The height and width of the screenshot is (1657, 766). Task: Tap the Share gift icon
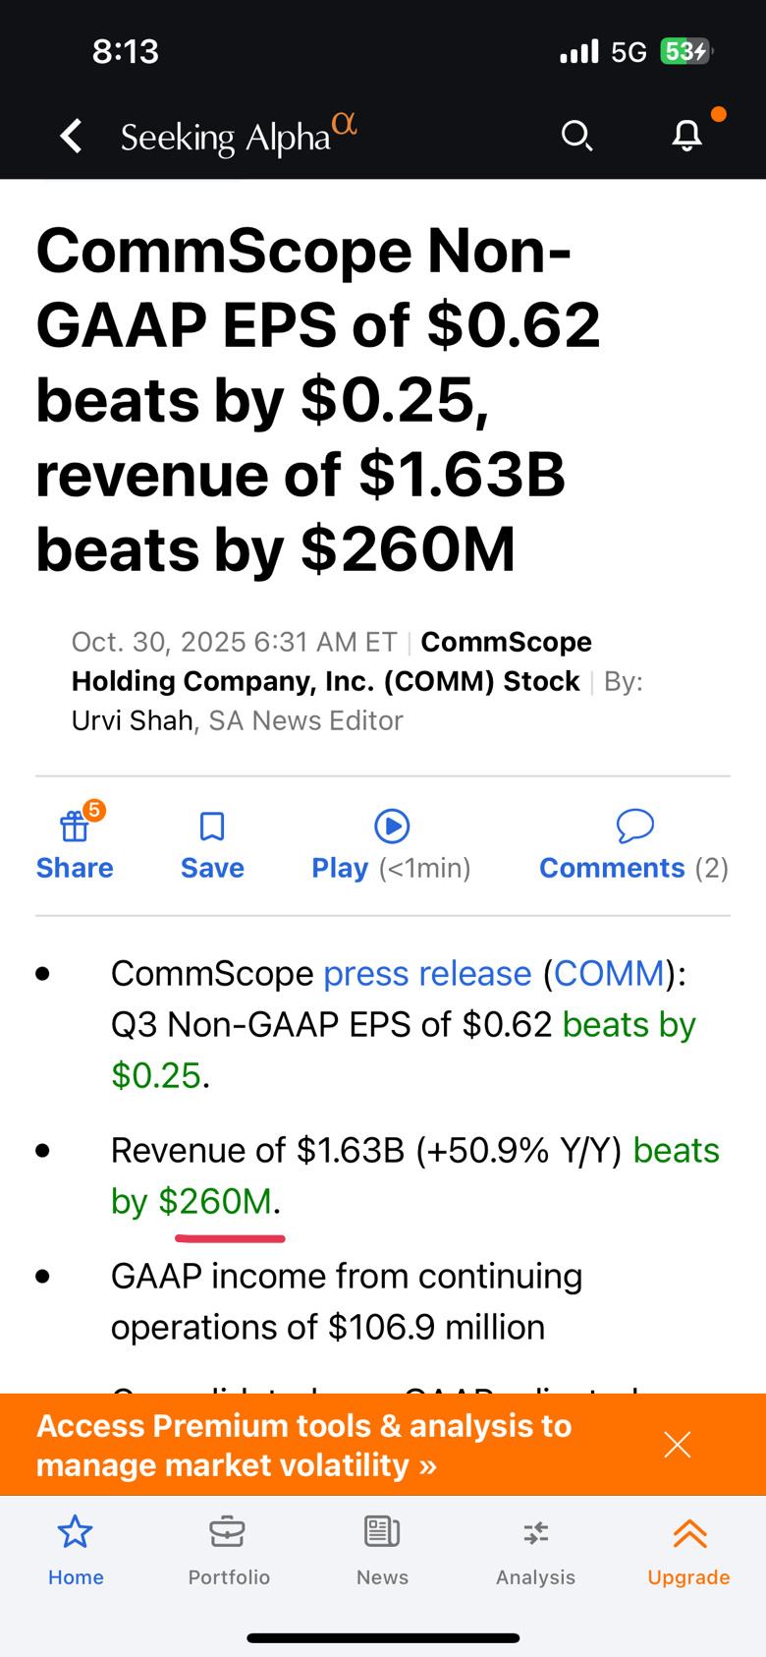point(75,828)
